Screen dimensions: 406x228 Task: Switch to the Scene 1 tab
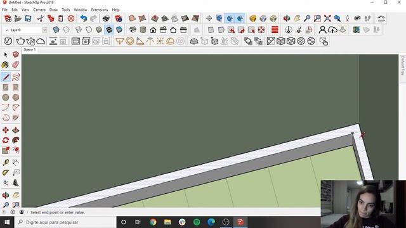coord(30,49)
